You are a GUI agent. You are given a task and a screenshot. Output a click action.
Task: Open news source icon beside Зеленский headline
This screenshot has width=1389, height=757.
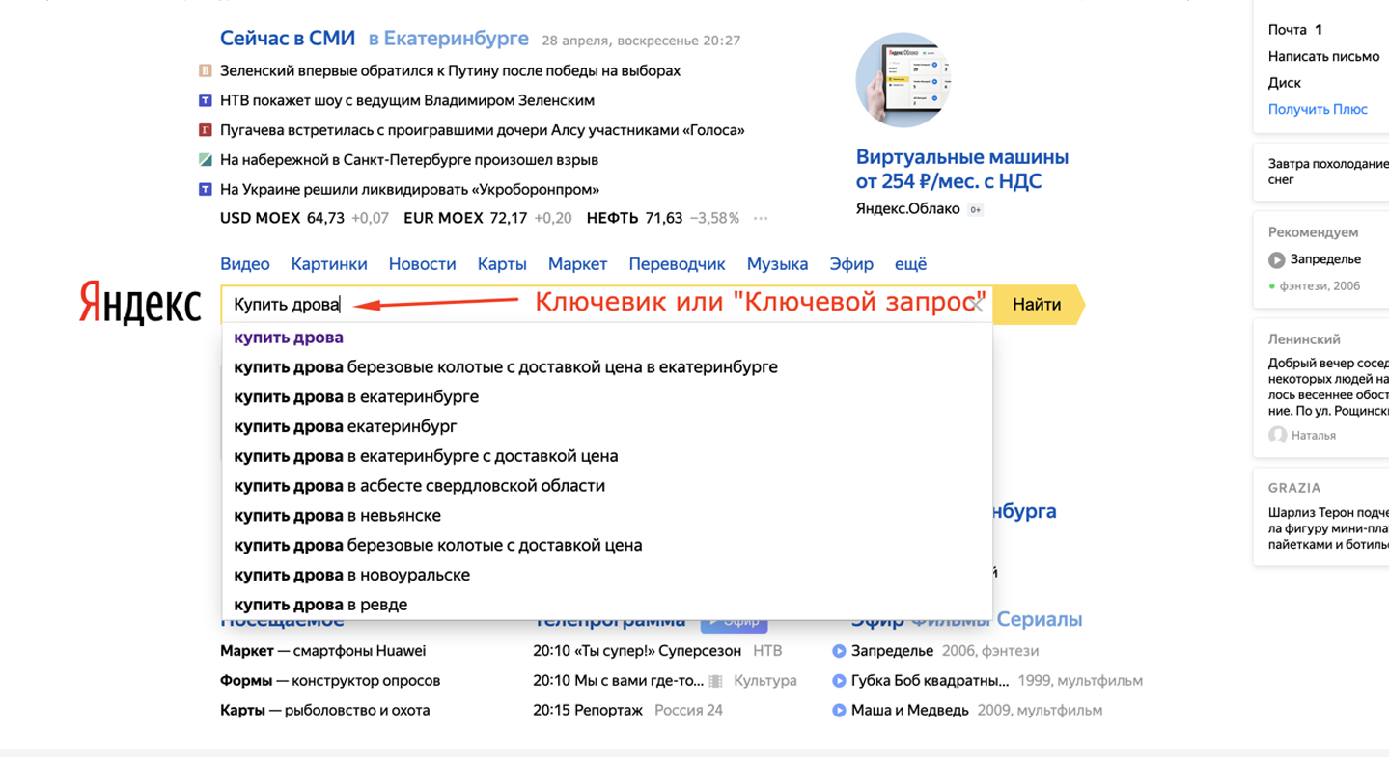pyautogui.click(x=205, y=70)
